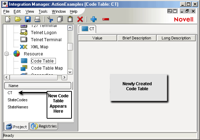Image resolution: width=200 pixels, height=140 pixels.
Task: Open the File menu
Action: [x=6, y=11]
